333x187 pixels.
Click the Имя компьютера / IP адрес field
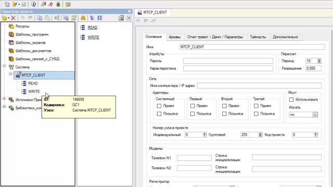259,86
